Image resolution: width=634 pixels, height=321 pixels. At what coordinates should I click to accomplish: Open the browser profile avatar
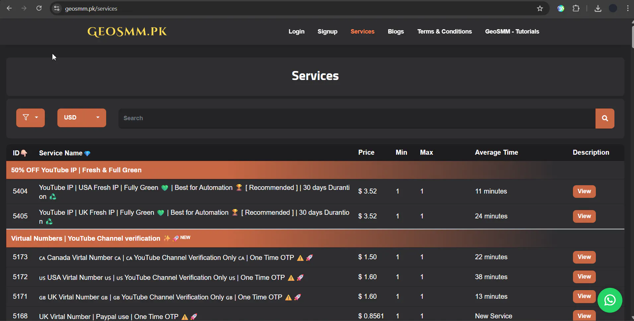coord(613,9)
